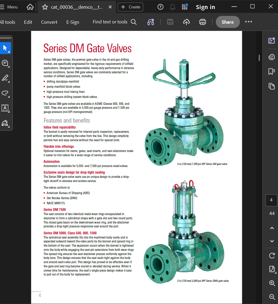Open the Select tool's corner flyout arrow

[x=9, y=52]
